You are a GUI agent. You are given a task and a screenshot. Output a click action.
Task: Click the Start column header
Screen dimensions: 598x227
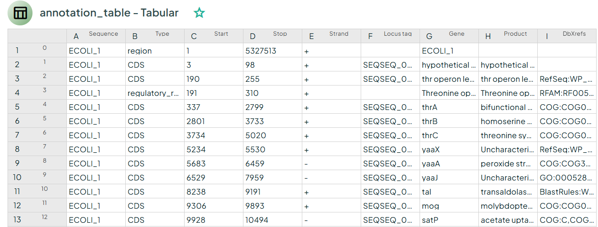pyautogui.click(x=214, y=36)
